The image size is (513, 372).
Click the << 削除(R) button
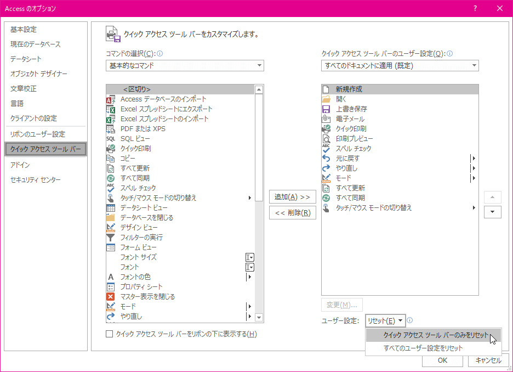[x=293, y=213]
